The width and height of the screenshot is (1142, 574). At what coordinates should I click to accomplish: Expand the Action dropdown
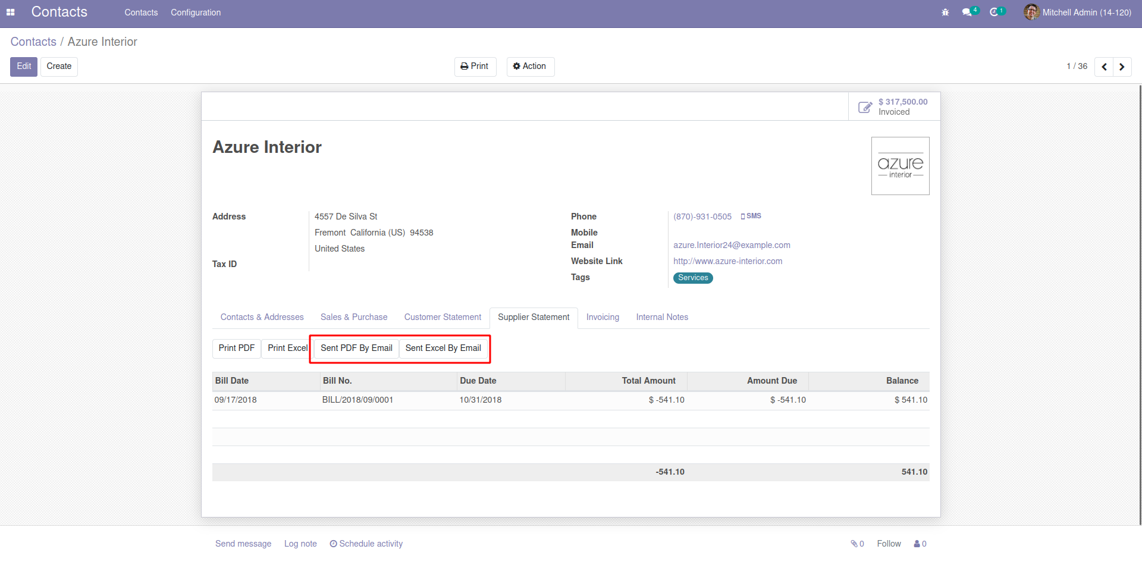530,67
